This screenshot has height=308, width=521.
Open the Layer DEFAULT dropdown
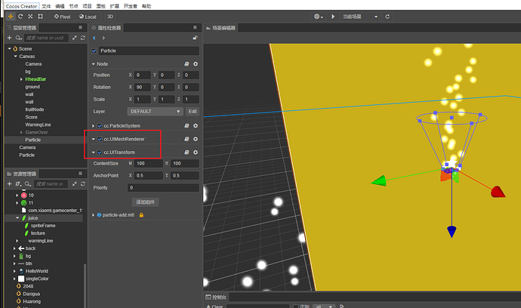(x=155, y=111)
